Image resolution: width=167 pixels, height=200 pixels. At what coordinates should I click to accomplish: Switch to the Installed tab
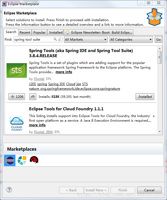56,33
